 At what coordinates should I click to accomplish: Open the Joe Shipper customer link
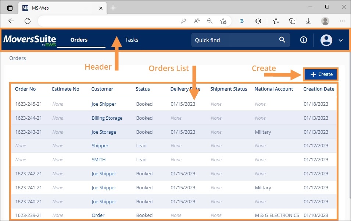(103, 104)
